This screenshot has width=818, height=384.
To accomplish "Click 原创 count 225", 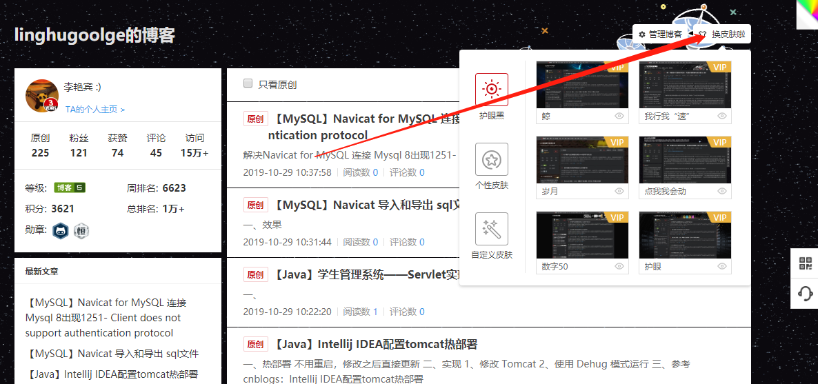I will coord(40,153).
